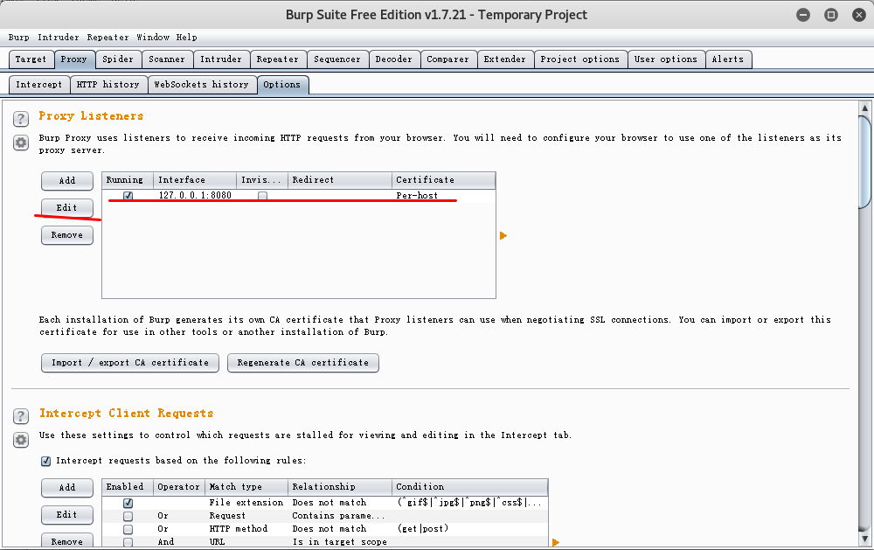Enable the HTTP method rule checkbox

[x=128, y=529]
